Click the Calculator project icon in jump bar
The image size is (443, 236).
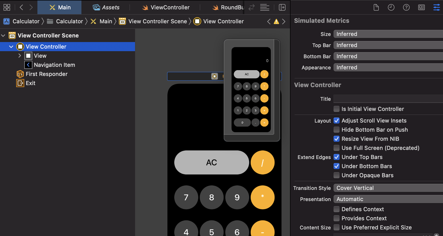[x=7, y=21]
